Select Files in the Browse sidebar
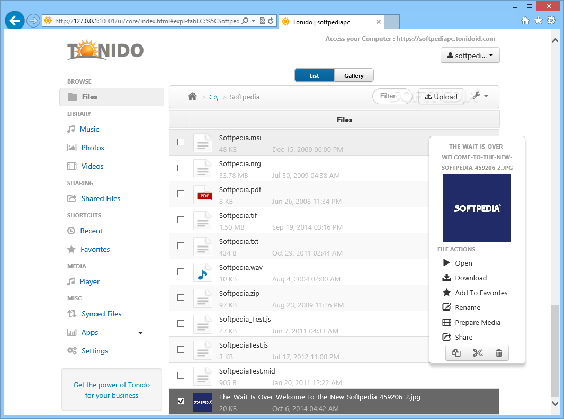Screen dimensions: 564x419 pyautogui.click(x=112, y=97)
